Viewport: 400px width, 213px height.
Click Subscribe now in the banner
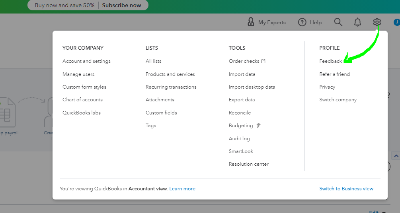pyautogui.click(x=121, y=5)
